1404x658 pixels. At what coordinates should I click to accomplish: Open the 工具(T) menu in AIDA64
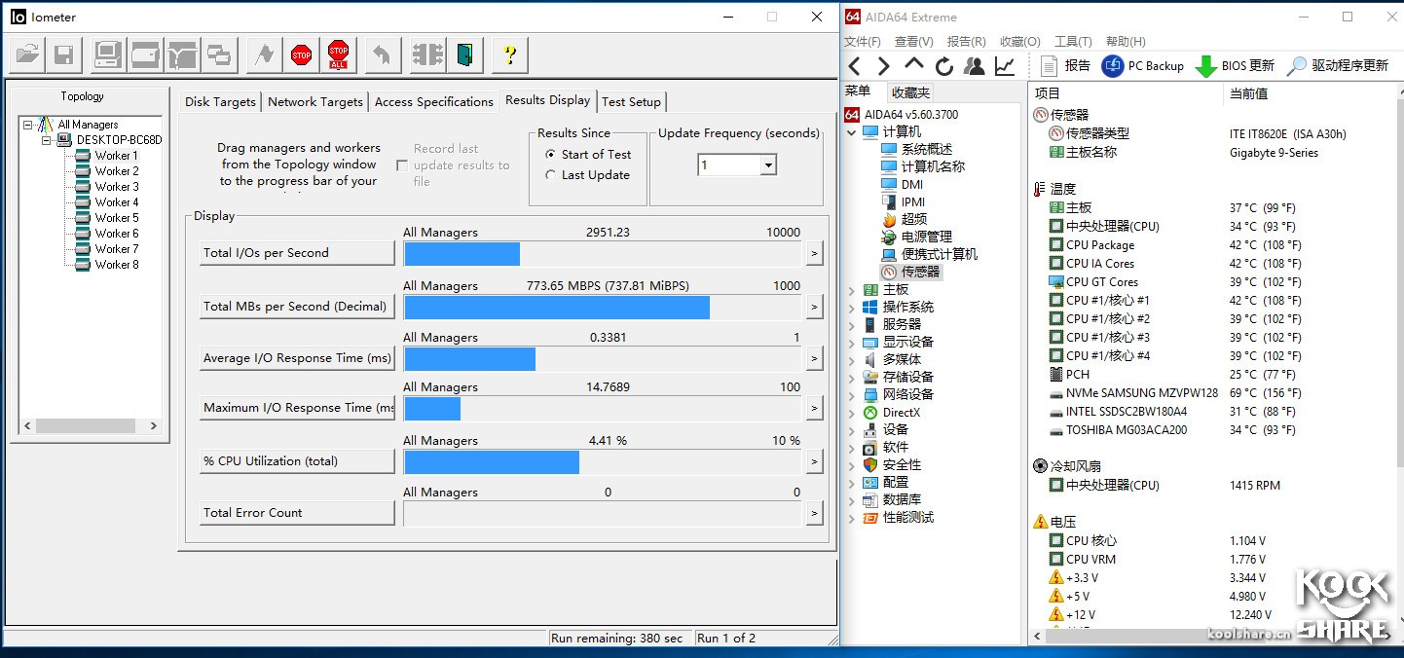(1072, 42)
